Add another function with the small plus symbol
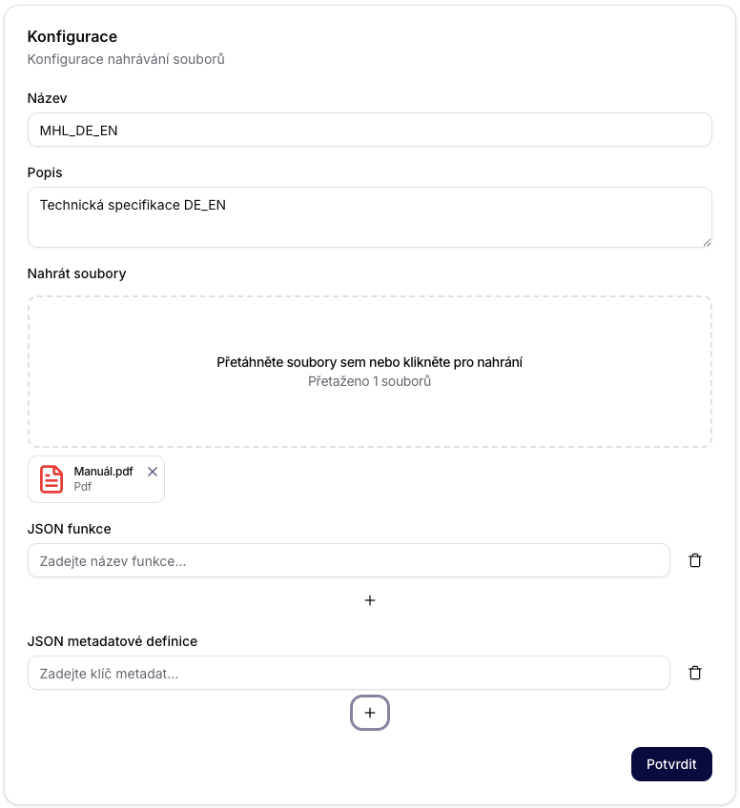The width and height of the screenshot is (740, 808). pos(370,600)
